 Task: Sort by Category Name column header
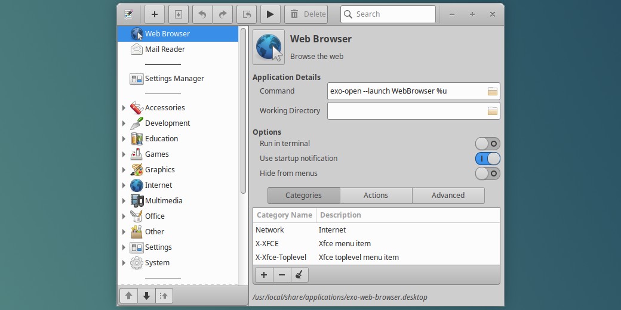coord(284,215)
